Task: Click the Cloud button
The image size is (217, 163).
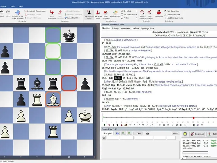Action: point(175,133)
